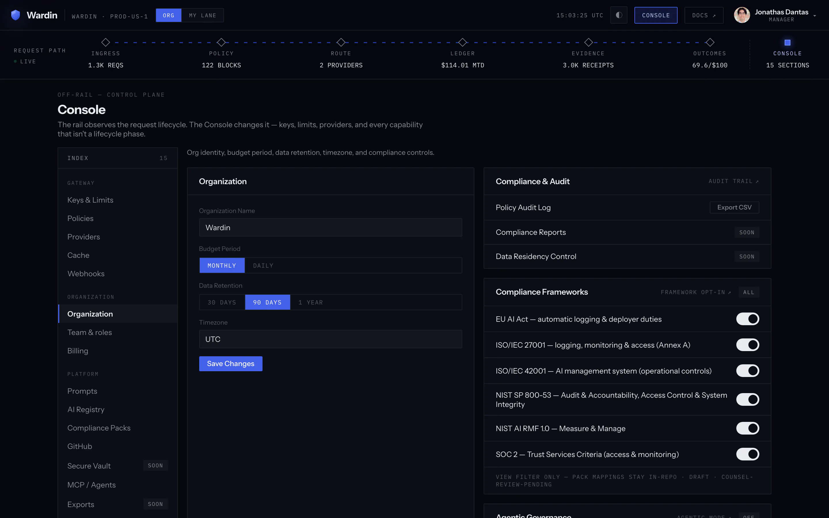
Task: Open Jonathas Dantas profile avatar
Action: [x=742, y=15]
